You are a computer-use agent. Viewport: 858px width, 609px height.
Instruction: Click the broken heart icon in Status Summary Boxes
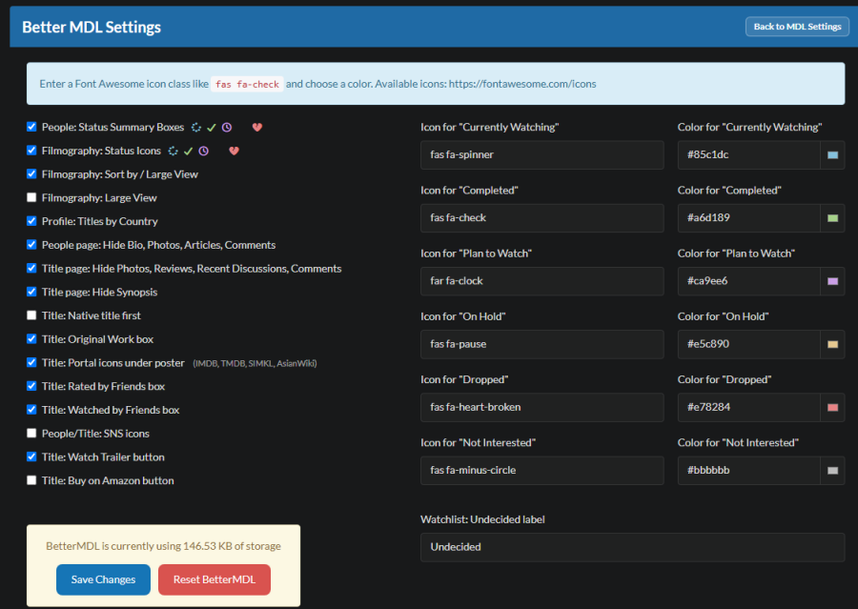tap(257, 128)
